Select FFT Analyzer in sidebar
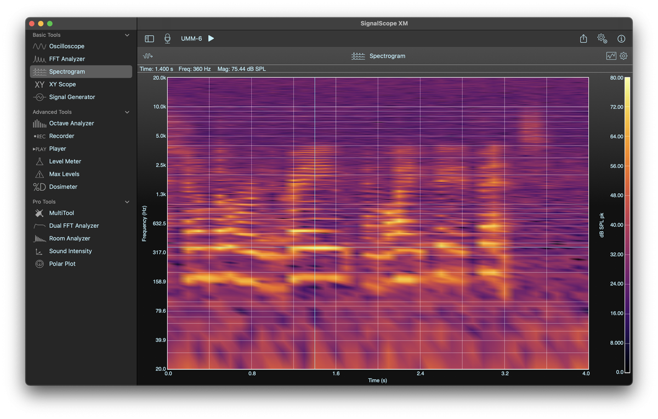The height and width of the screenshot is (419, 658). (67, 59)
